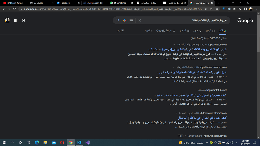Open File Explorer from the taskbar
The height and width of the screenshot is (146, 260).
(45, 142)
